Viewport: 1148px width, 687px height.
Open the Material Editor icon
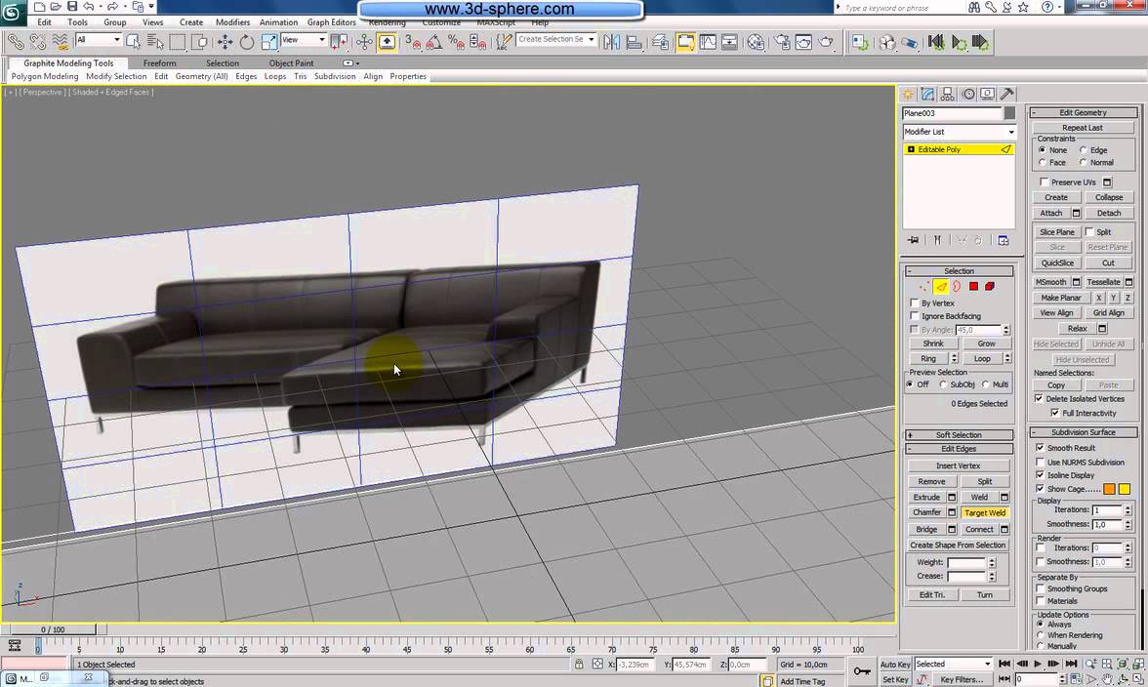click(x=756, y=42)
